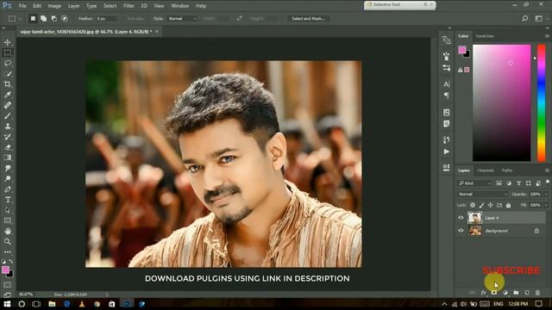Image resolution: width=552 pixels, height=310 pixels.
Task: Hide Layer 4 using its eye icon
Action: [461, 218]
